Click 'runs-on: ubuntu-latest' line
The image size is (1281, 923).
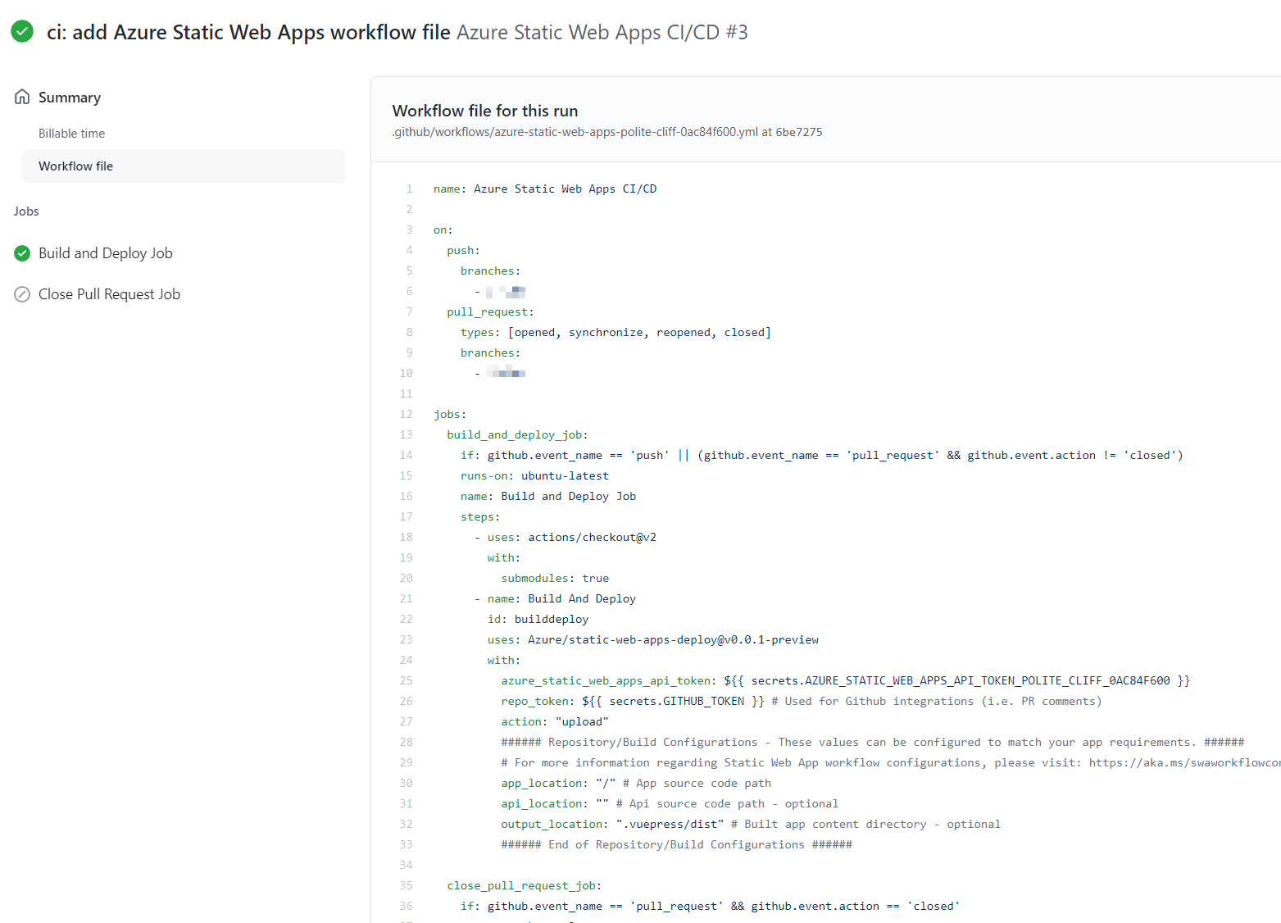pyautogui.click(x=534, y=475)
